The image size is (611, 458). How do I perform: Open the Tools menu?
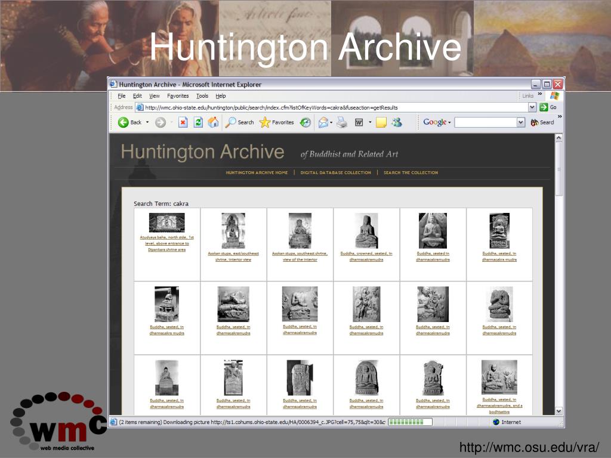[202, 96]
